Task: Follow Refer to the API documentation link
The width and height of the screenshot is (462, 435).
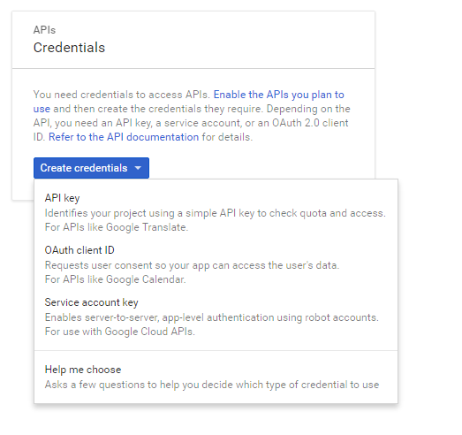Action: [x=124, y=137]
